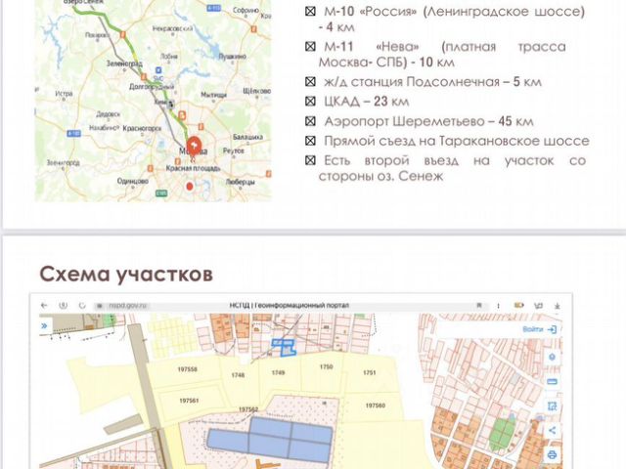
Task: Click the Реутов label on the map
Action: [x=234, y=150]
